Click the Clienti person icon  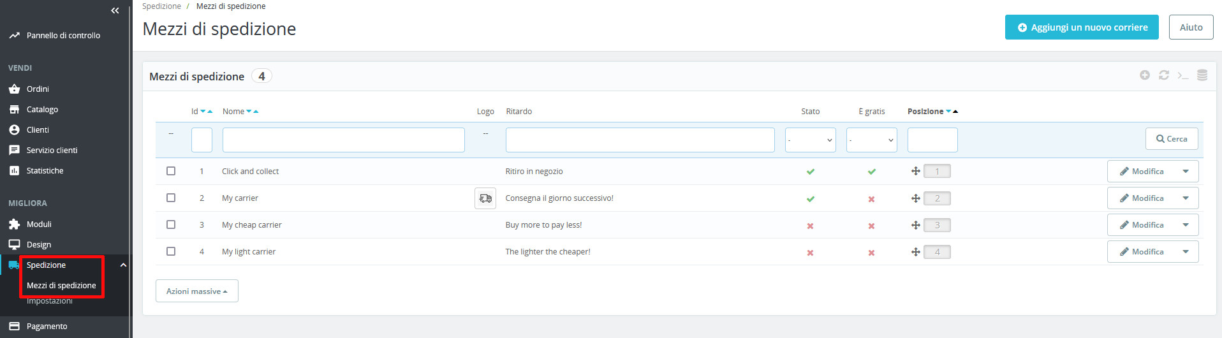[x=14, y=130]
